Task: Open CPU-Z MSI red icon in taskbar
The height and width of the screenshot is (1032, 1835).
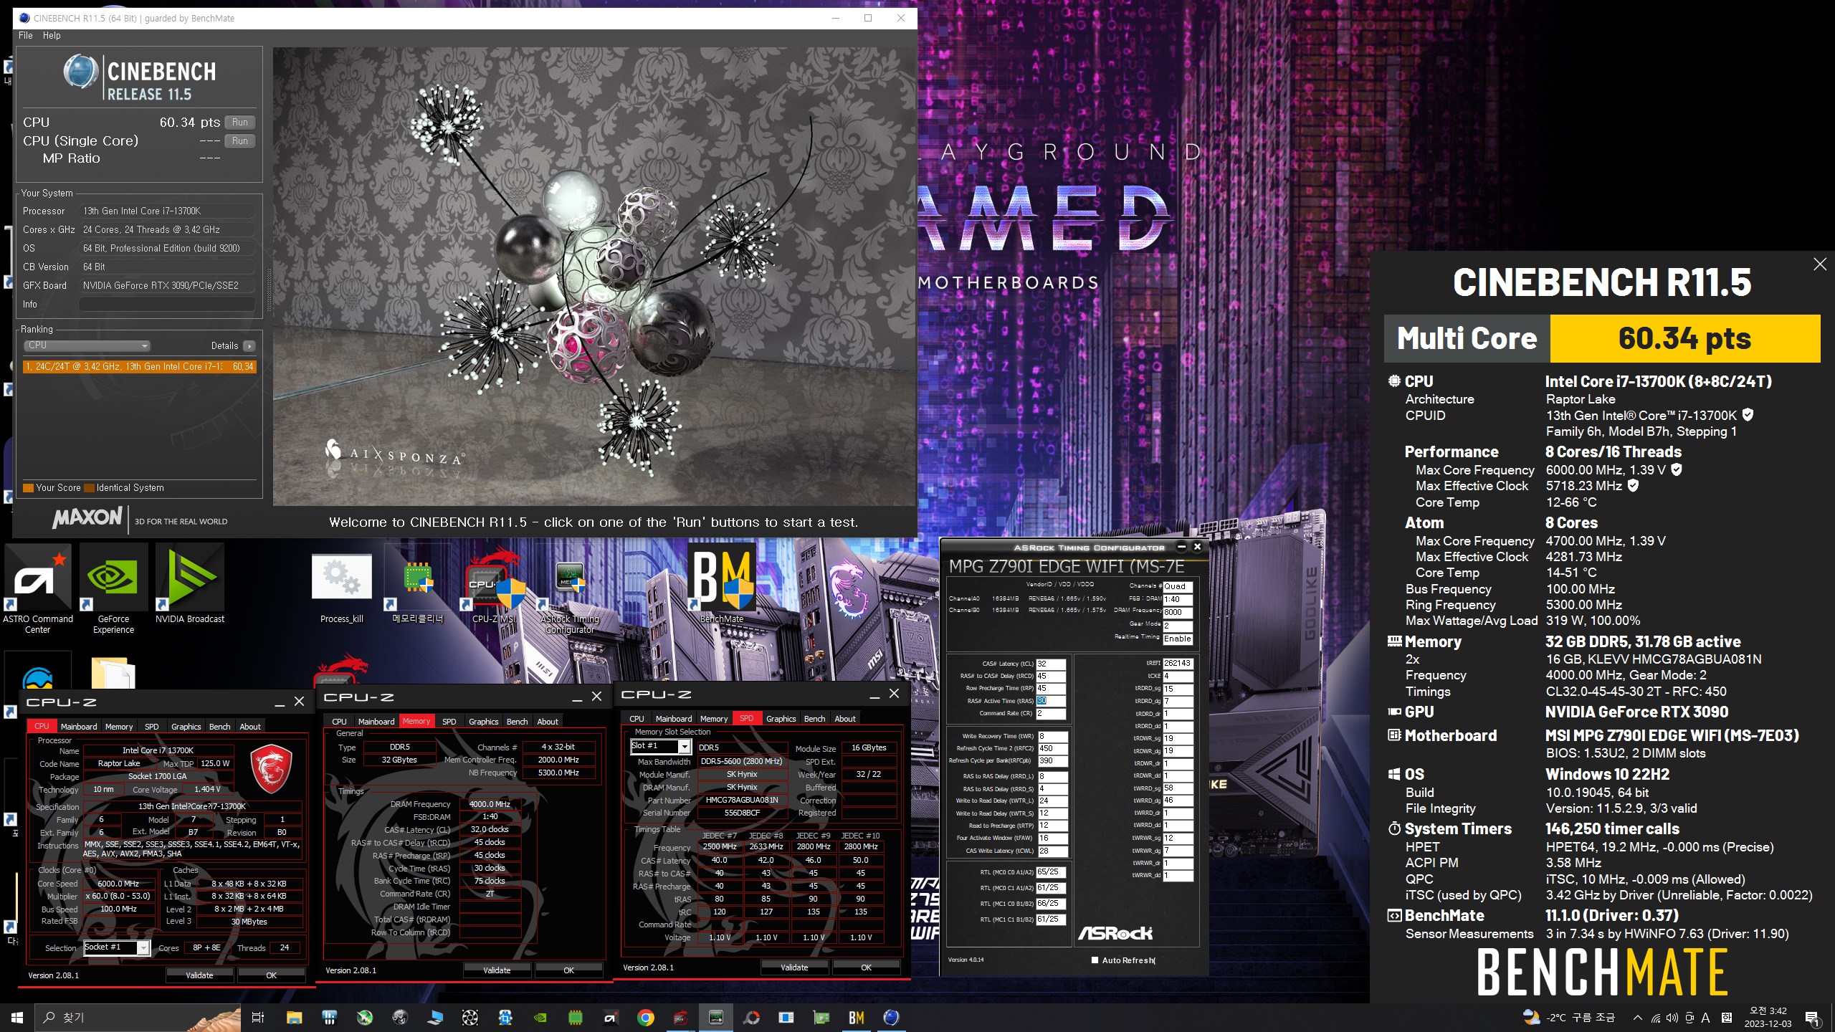Action: [680, 1017]
